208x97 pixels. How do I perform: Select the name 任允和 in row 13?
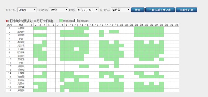(x=21, y=70)
